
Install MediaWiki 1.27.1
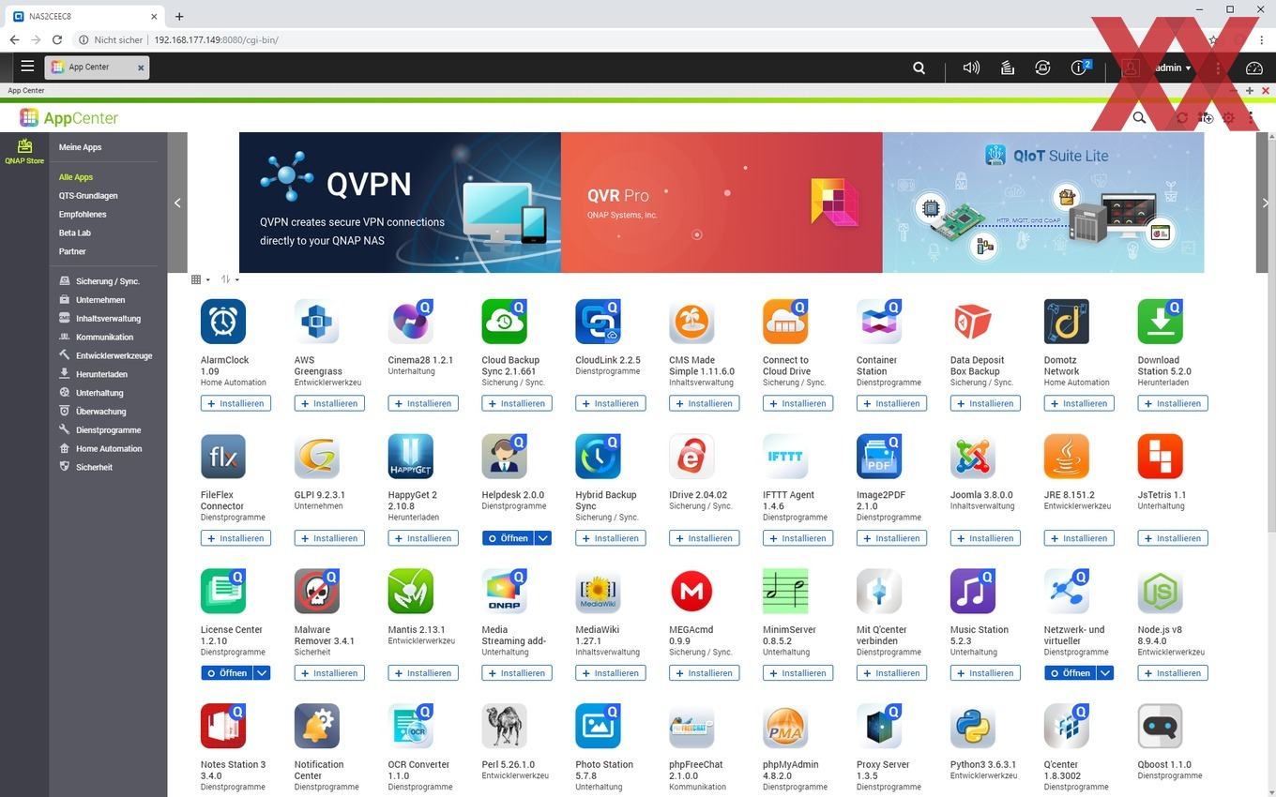click(611, 673)
